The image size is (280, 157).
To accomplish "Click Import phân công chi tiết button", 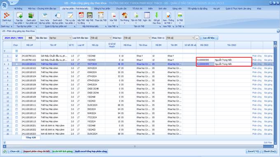I will pyautogui.click(x=37, y=151).
